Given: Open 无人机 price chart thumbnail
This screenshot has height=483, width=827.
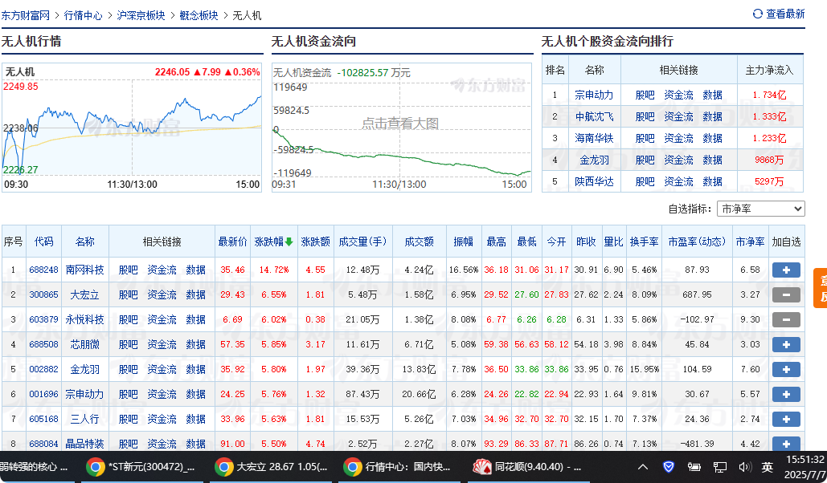Looking at the screenshot, I should click(132, 128).
